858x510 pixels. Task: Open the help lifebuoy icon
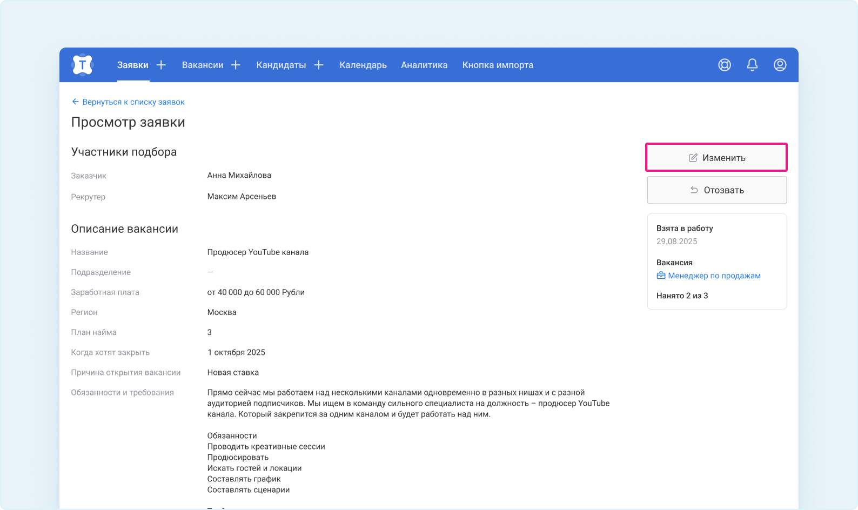(725, 65)
